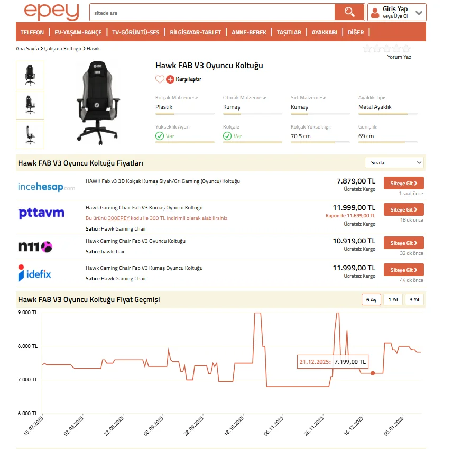
Task: Go to Ana Sayfa breadcrumb
Action: coord(27,48)
